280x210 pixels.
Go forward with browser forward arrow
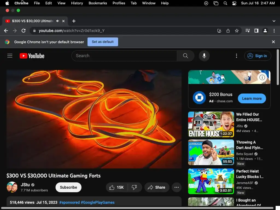(15, 31)
